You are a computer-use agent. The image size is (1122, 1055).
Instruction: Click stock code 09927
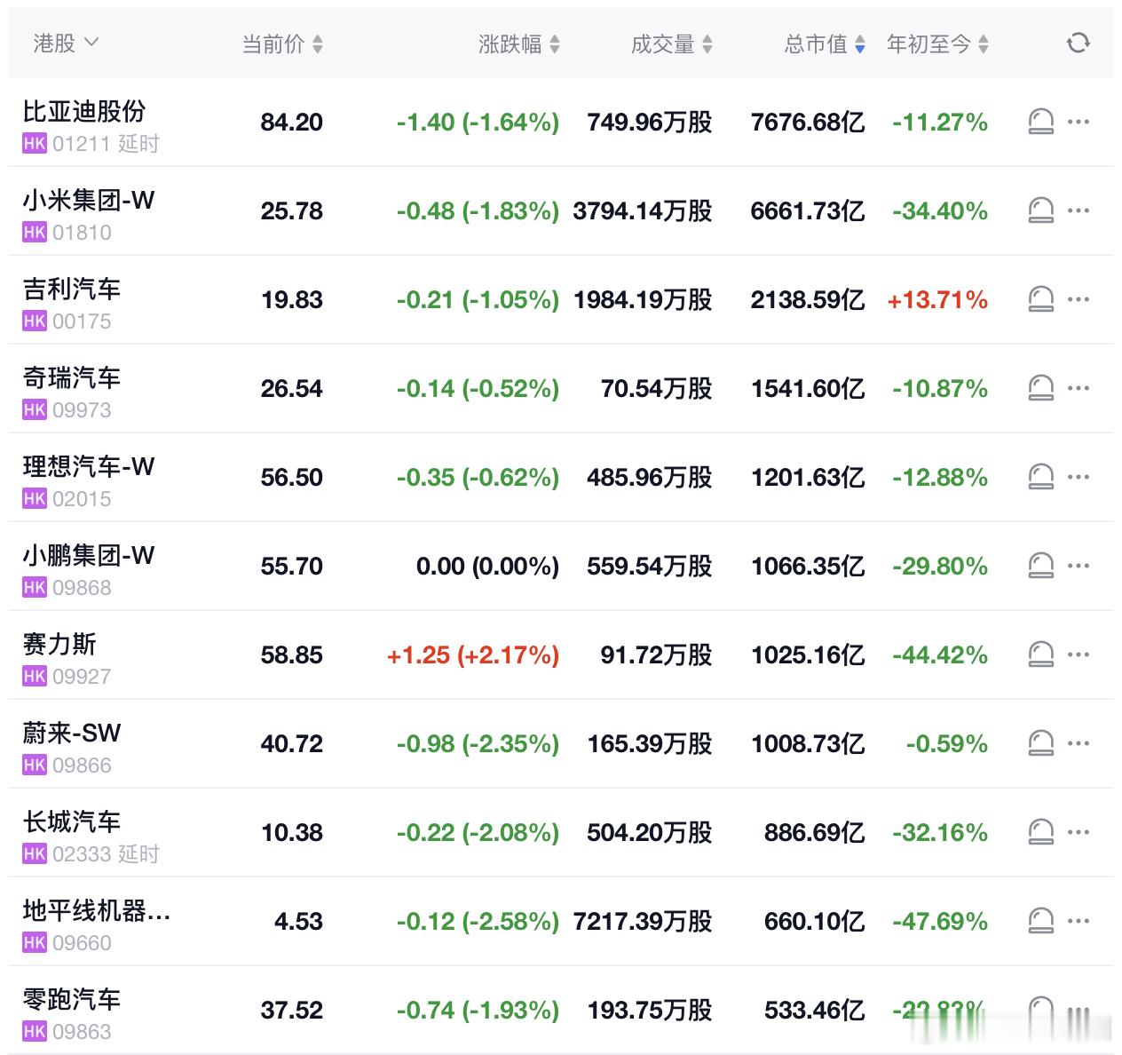[82, 677]
